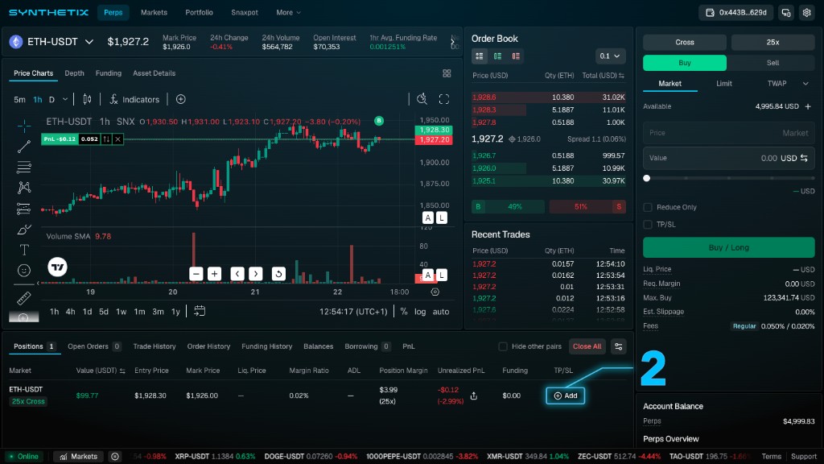Open the Asset Details tab
824x464 pixels.
point(154,73)
